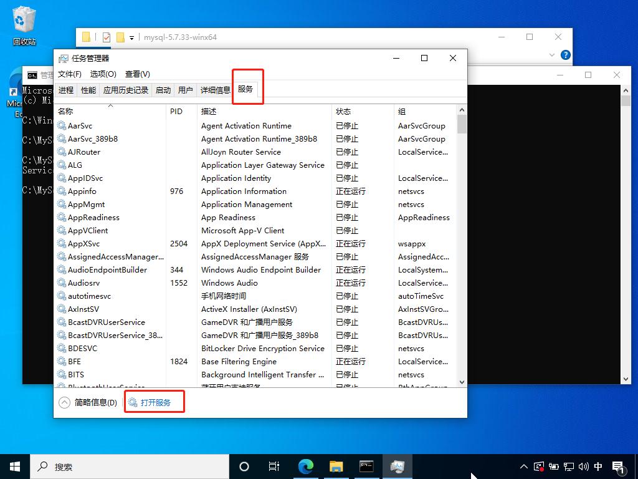Click the Cortana circle icon

tap(244, 466)
